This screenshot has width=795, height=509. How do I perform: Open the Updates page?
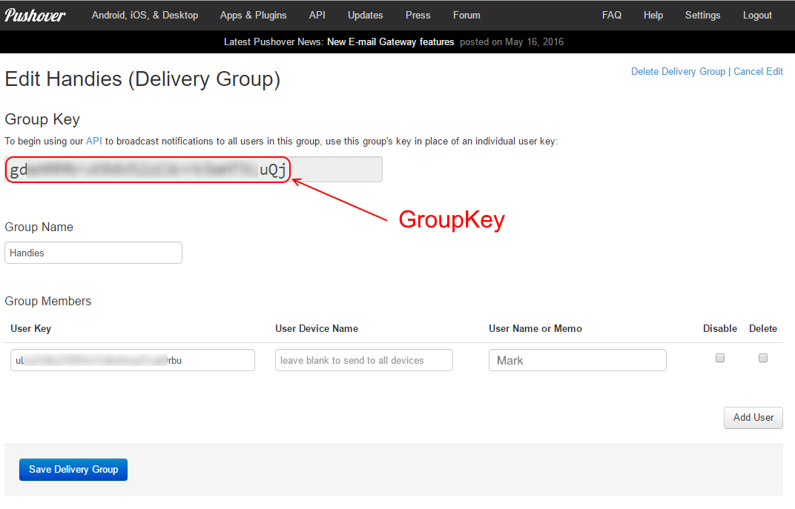(x=365, y=16)
